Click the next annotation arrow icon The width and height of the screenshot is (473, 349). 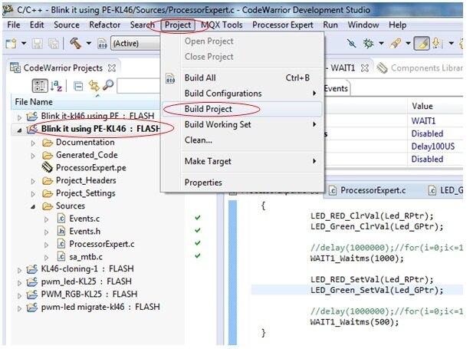[437, 44]
